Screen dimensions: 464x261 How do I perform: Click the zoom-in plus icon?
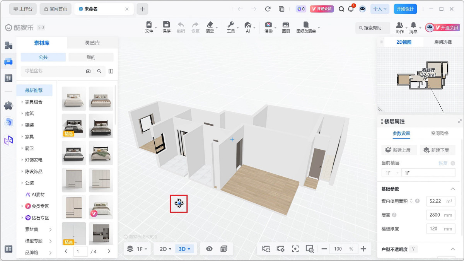click(x=363, y=249)
